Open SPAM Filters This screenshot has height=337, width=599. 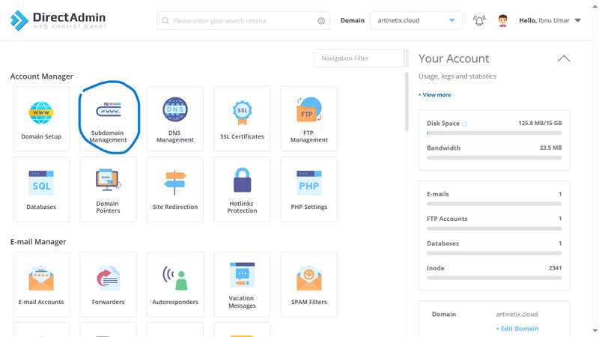(x=309, y=285)
